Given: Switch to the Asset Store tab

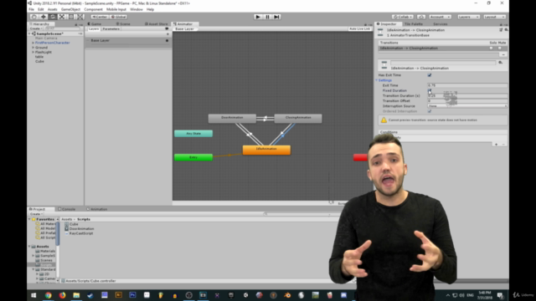Looking at the screenshot, I should pyautogui.click(x=157, y=24).
